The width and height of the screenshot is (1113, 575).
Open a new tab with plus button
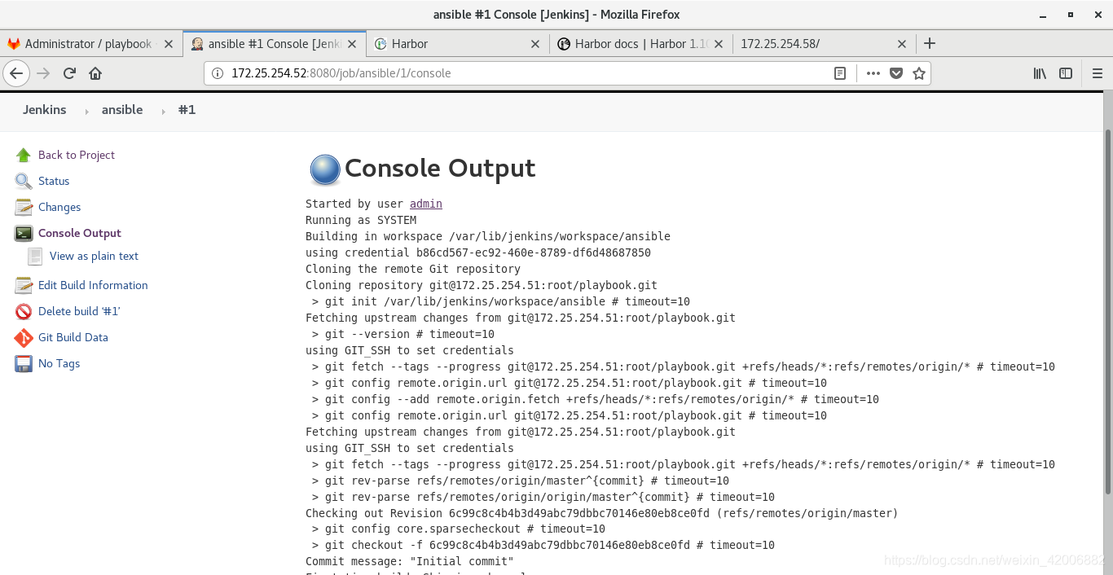click(930, 44)
